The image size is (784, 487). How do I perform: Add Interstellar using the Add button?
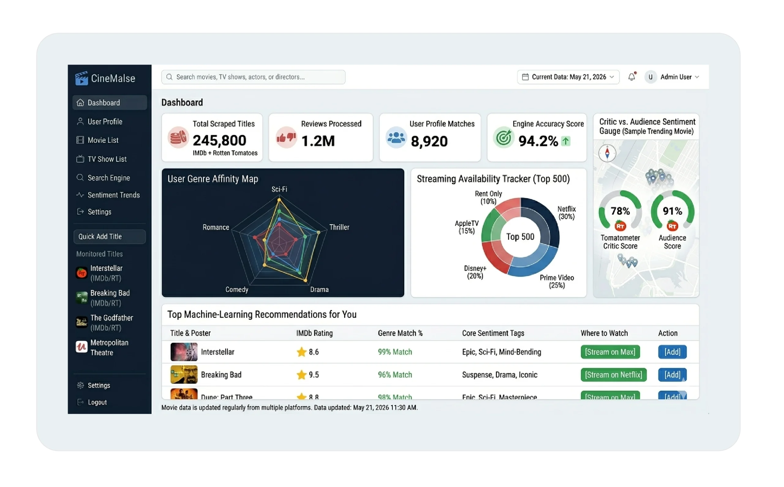tap(672, 352)
